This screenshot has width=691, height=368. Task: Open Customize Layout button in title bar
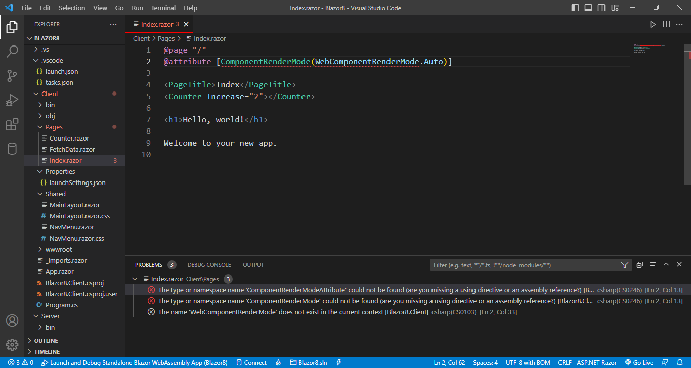615,8
